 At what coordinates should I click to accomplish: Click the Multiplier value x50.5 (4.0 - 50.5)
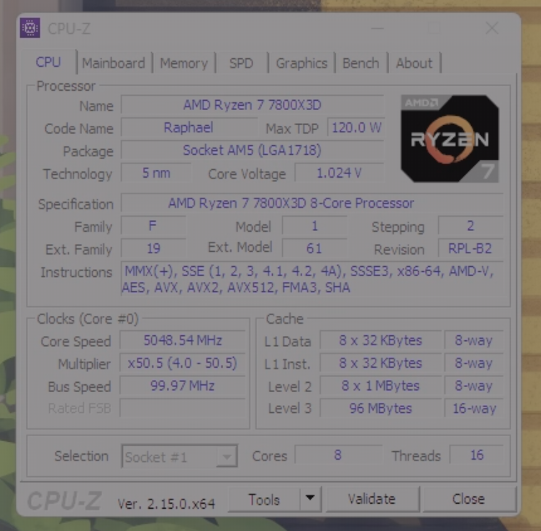(183, 363)
